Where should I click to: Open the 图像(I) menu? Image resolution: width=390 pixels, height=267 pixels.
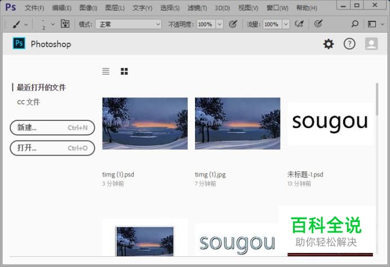click(x=88, y=8)
